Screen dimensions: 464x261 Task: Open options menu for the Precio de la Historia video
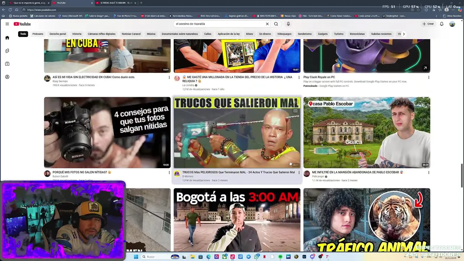pos(299,77)
